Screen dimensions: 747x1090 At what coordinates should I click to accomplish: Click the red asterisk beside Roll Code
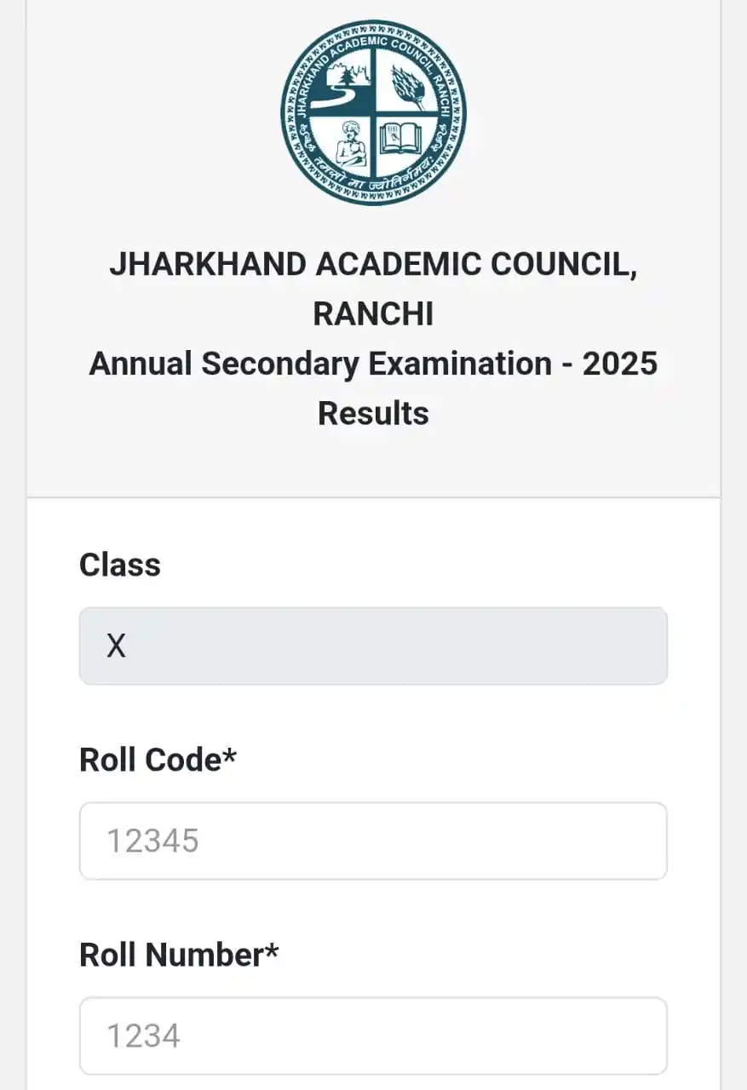point(228,757)
